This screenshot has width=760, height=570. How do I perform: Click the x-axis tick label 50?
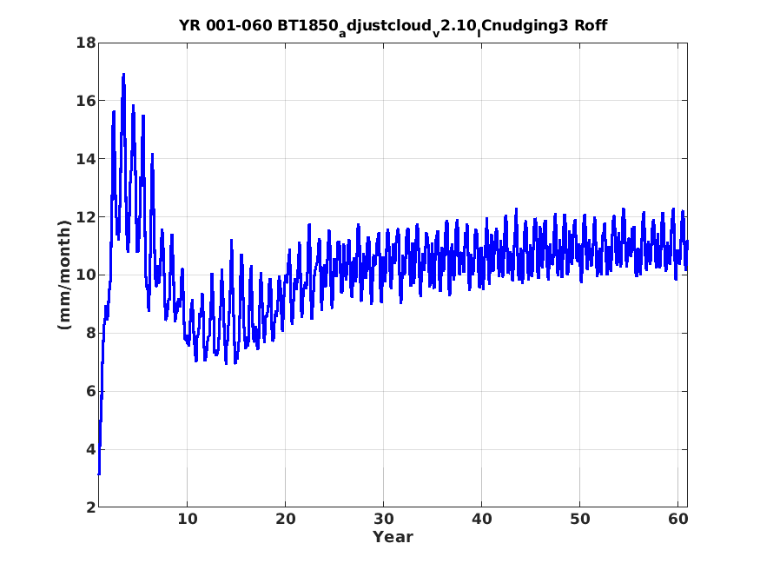(x=579, y=519)
